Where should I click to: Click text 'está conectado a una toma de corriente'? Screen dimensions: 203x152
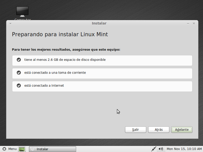coord(55,73)
